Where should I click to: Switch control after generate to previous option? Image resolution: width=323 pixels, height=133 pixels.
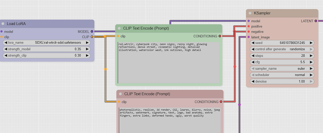[253, 49]
